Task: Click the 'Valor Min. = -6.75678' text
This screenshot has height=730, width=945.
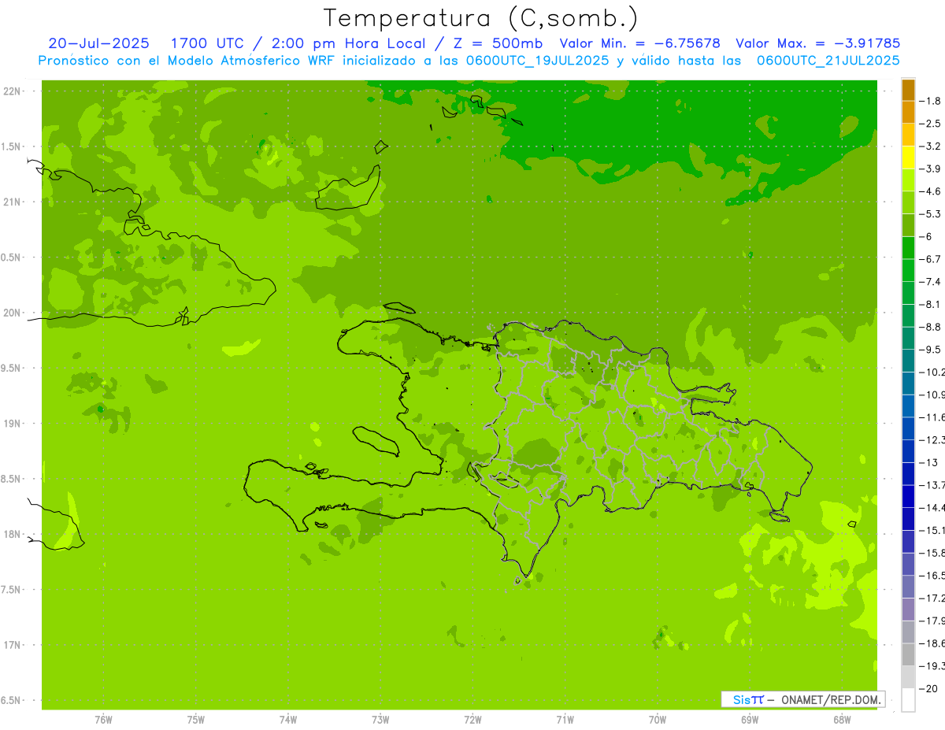Action: [640, 43]
